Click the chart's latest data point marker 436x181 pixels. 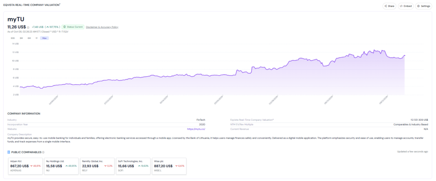[x=404, y=56]
